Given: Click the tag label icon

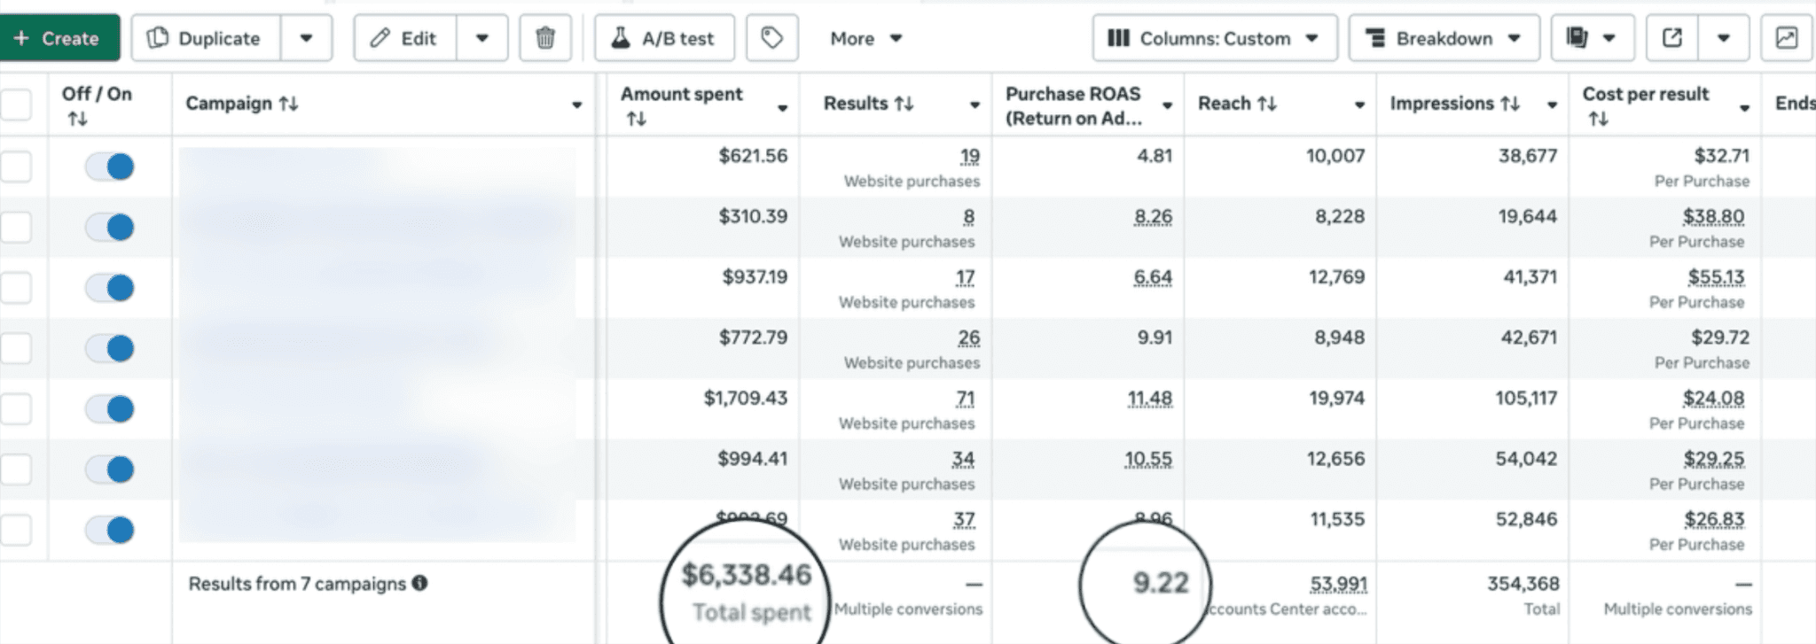Looking at the screenshot, I should (772, 38).
